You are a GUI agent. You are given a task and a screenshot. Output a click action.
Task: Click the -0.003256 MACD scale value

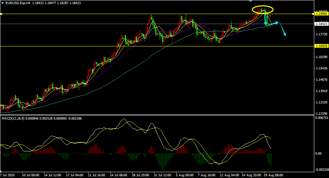coord(322,170)
